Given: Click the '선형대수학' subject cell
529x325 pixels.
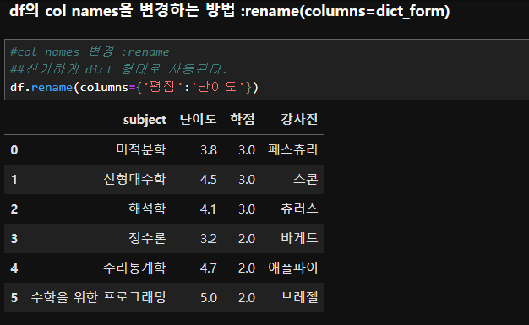Looking at the screenshot, I should coord(135,179).
